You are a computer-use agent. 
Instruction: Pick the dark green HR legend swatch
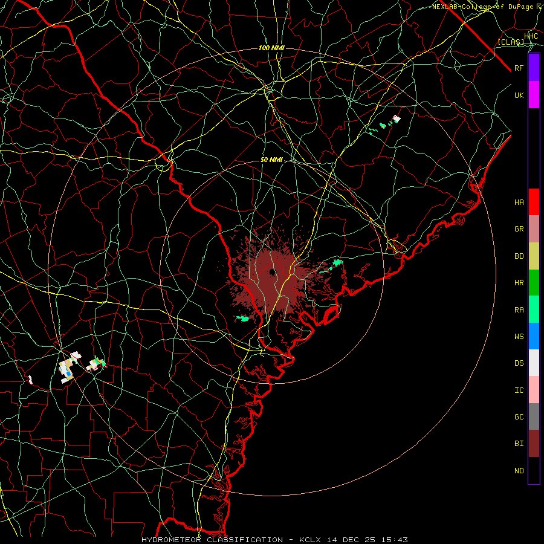click(x=534, y=282)
